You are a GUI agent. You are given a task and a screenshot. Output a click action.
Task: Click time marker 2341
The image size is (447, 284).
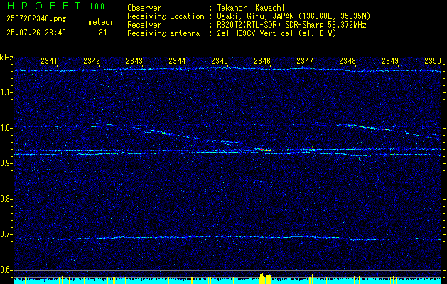[49, 60]
